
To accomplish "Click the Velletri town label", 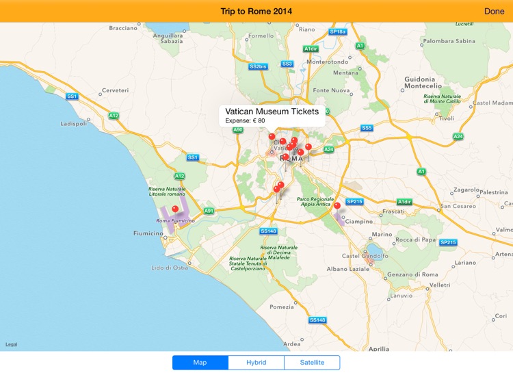I will 440,285.
